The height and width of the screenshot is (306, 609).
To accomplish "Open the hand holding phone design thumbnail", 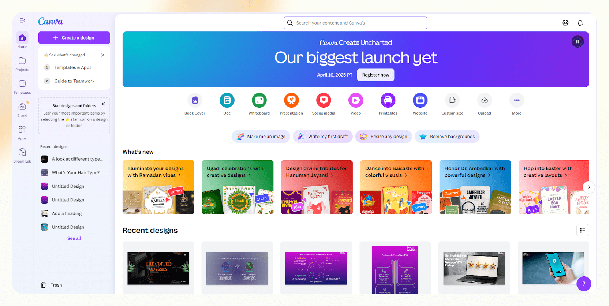I will (x=553, y=268).
